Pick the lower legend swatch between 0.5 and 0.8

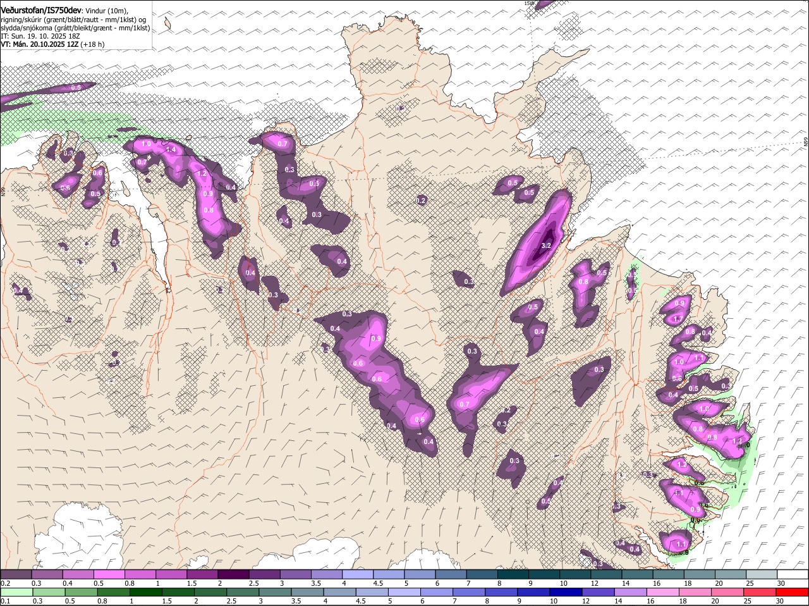click(82, 592)
